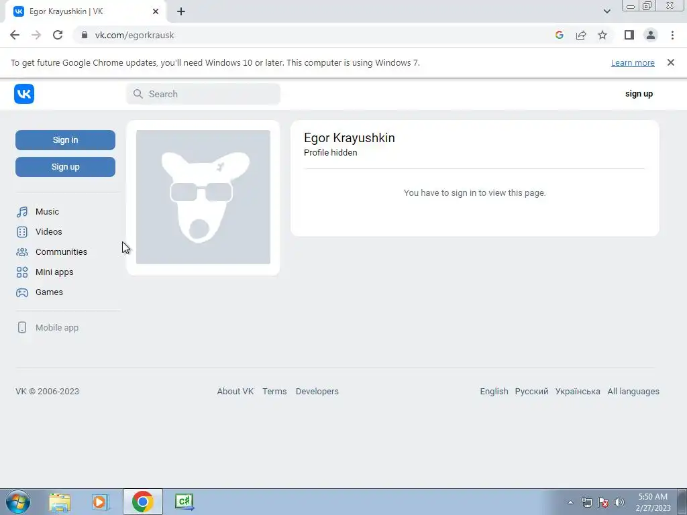The height and width of the screenshot is (515, 687).
Task: Click the header sign up link
Action: [x=639, y=94]
